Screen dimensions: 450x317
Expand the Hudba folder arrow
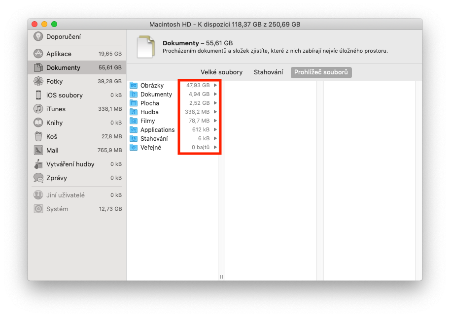click(215, 112)
